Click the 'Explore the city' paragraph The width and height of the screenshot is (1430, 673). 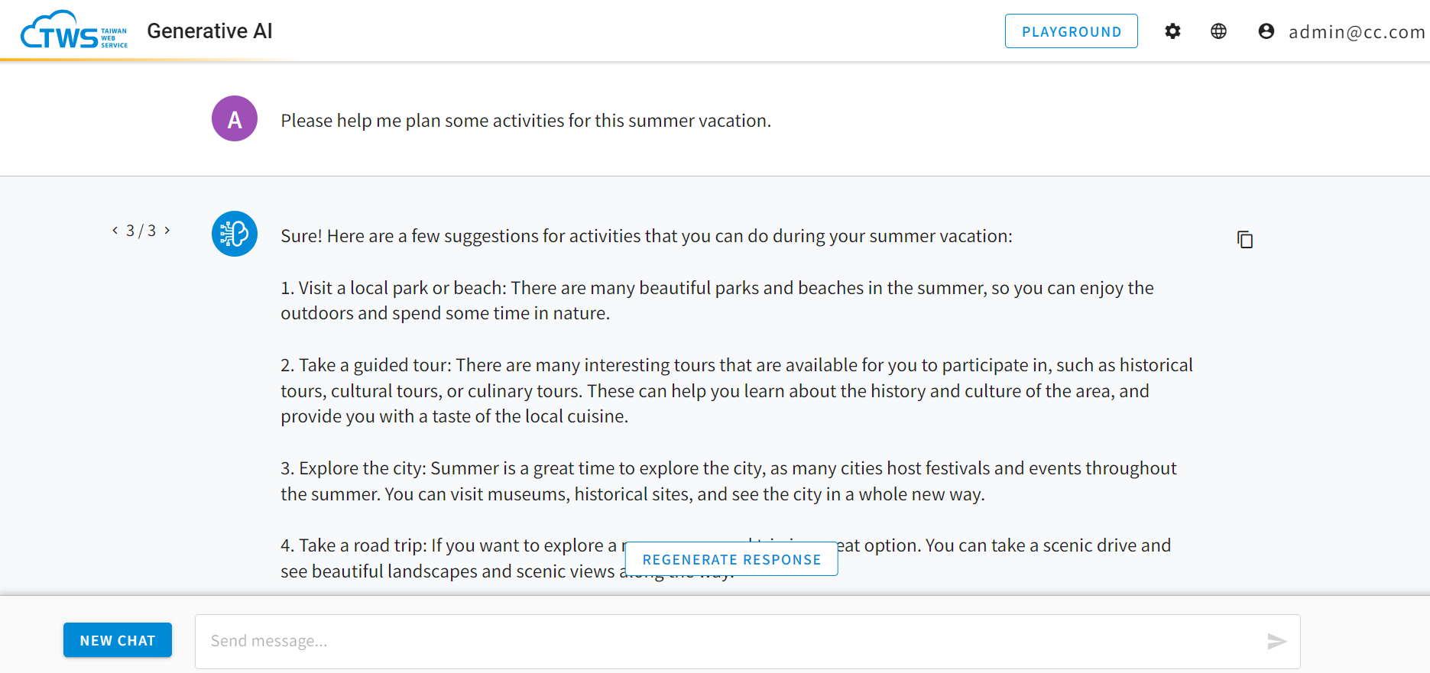(728, 481)
